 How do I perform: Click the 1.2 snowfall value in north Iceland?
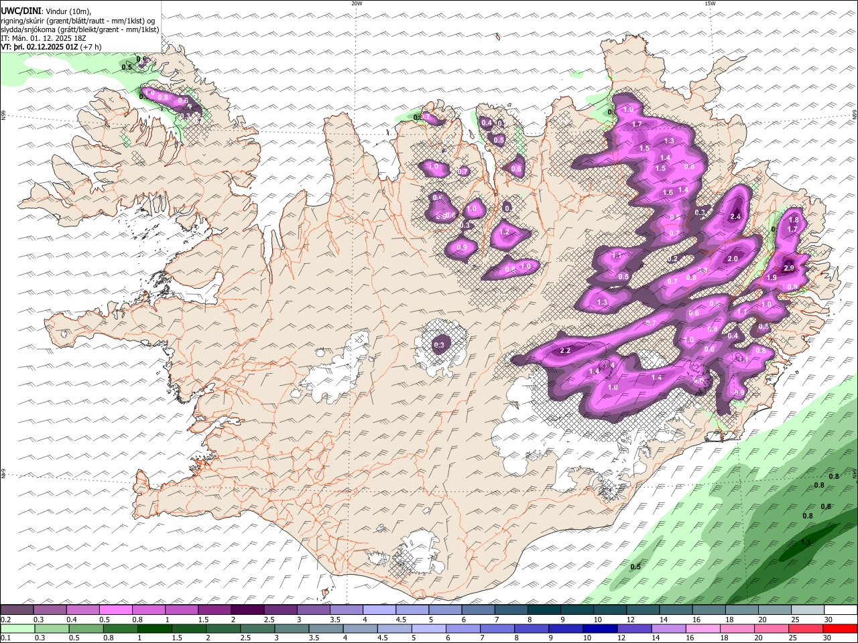pyautogui.click(x=505, y=232)
